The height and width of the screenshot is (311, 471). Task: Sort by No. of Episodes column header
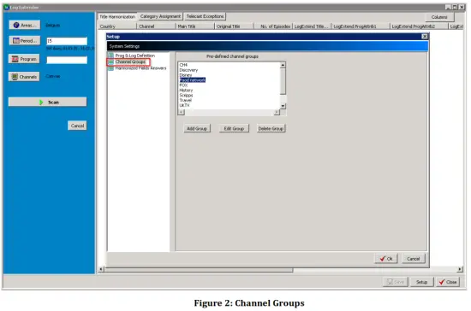coord(273,26)
